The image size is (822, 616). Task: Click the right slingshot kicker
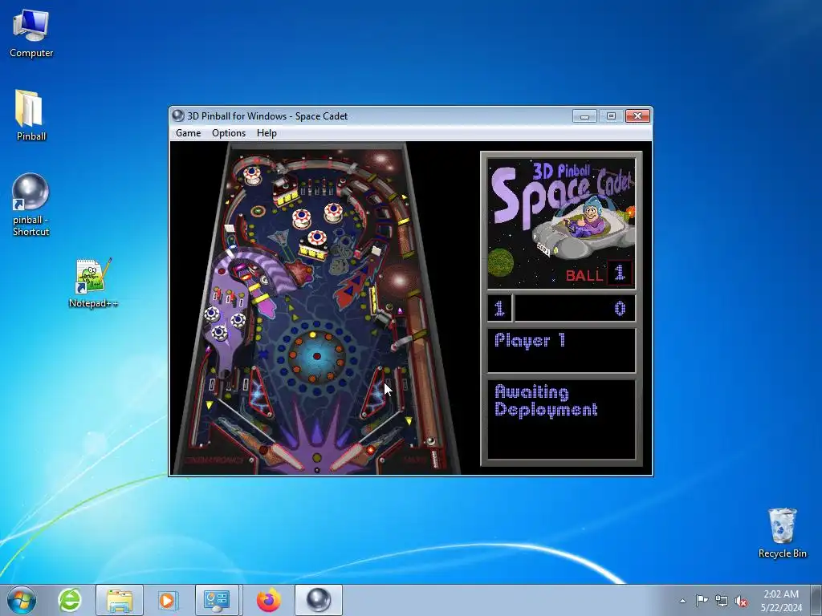point(373,391)
